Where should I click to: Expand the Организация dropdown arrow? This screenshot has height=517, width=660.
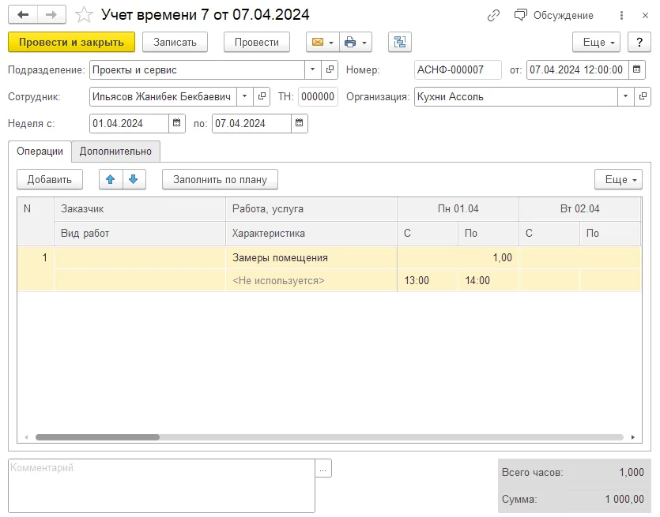[x=625, y=96]
